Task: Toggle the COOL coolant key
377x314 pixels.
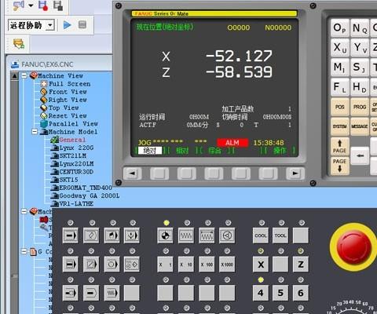Action: coord(261,235)
